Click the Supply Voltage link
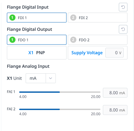This screenshot has height=131, width=134. [87, 53]
